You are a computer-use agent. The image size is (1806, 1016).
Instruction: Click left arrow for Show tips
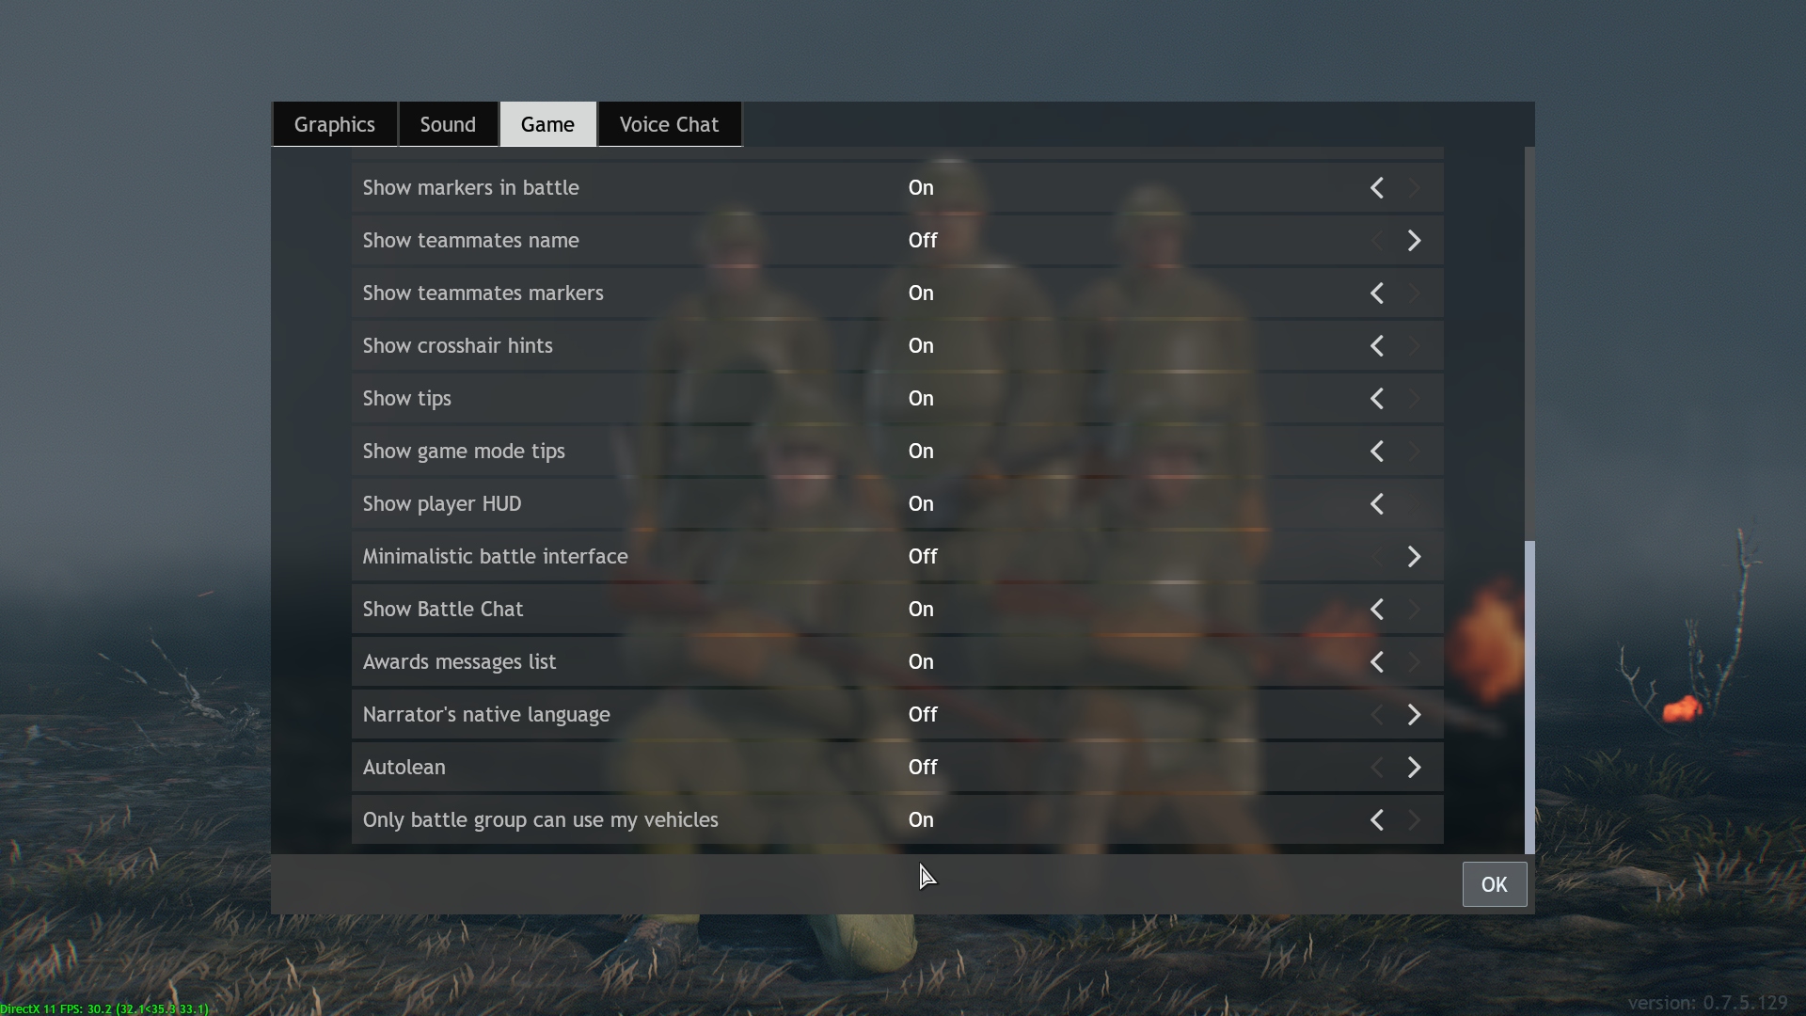pyautogui.click(x=1376, y=399)
